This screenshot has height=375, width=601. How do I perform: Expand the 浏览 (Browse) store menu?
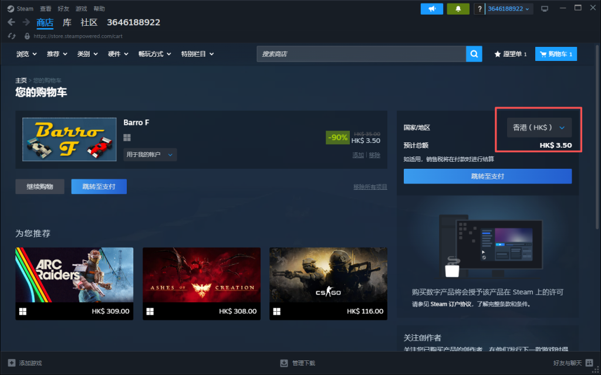point(26,54)
